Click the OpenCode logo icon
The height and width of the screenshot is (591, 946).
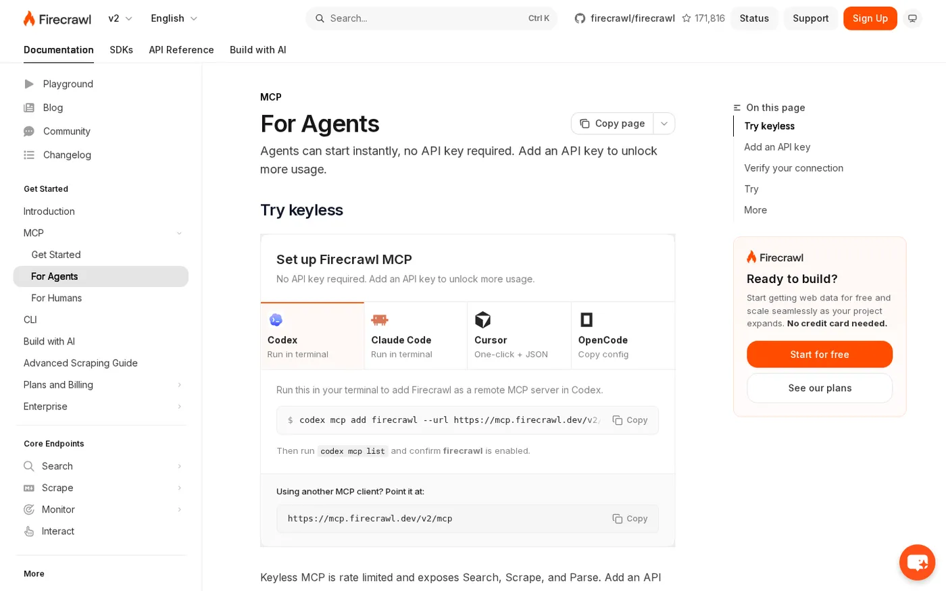coord(587,319)
